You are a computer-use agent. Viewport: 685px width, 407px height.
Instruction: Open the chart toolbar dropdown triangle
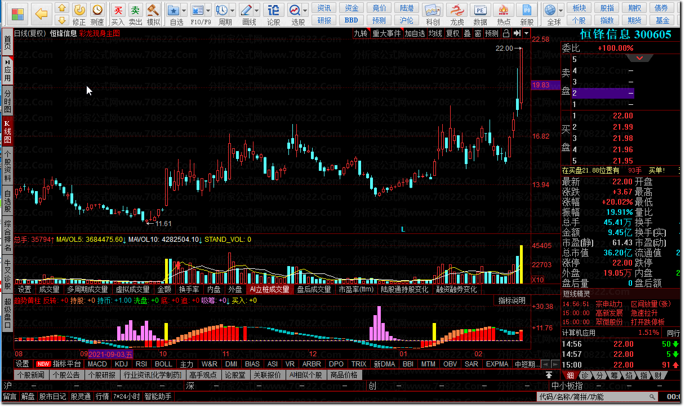(526, 33)
